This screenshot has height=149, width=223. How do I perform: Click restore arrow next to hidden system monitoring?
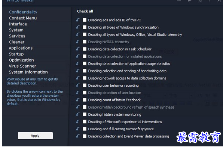(x=78, y=114)
